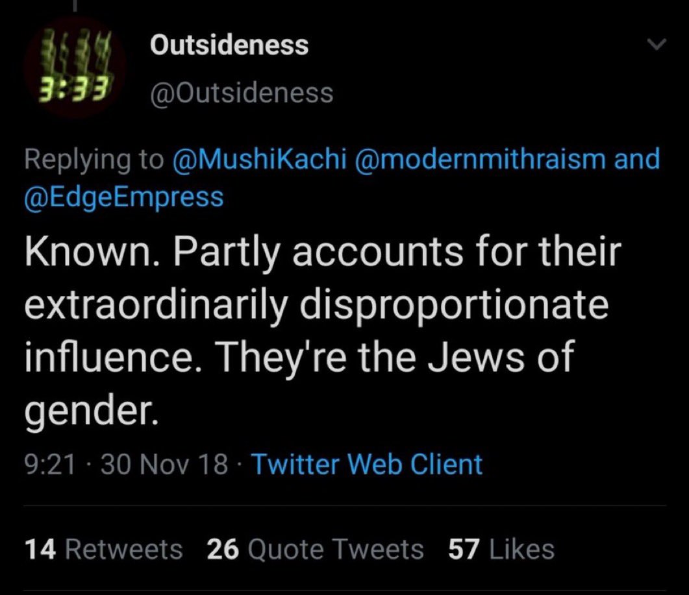Open the @EdgeEmpress mention link
The width and height of the screenshot is (689, 595).
tap(124, 197)
